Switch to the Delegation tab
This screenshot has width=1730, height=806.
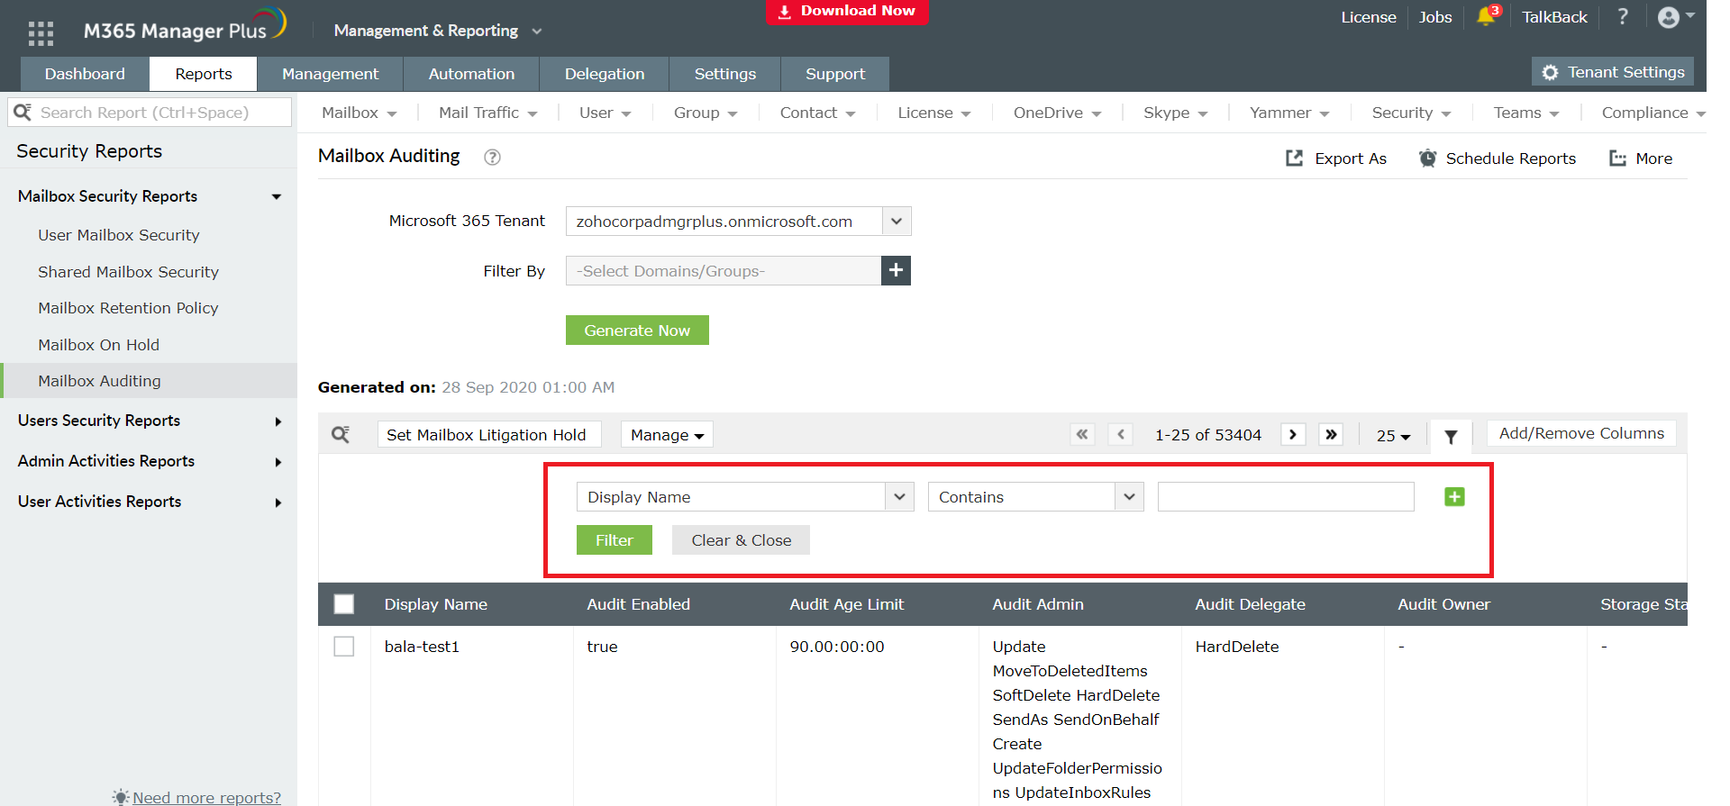pos(605,74)
